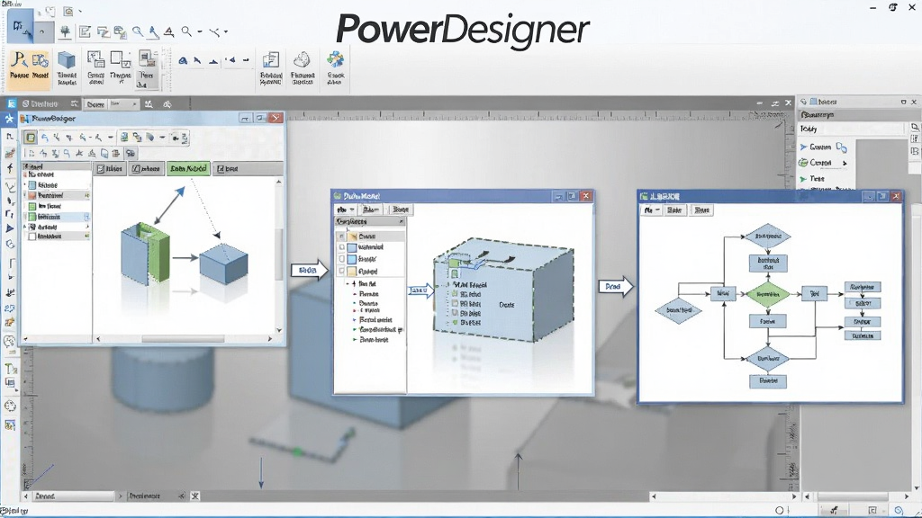The image size is (922, 518).
Task: Toggle the green checked item on the cube
Action: [455, 323]
